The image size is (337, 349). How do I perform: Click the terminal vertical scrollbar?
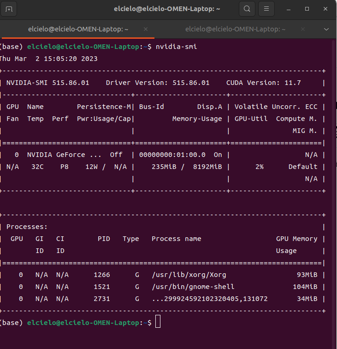pos(333,193)
